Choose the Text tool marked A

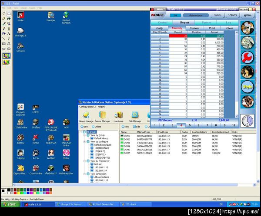pyautogui.click(x=9, y=33)
